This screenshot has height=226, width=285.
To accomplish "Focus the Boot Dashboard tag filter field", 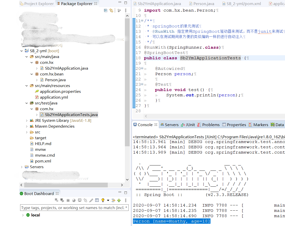I will tap(74, 208).
